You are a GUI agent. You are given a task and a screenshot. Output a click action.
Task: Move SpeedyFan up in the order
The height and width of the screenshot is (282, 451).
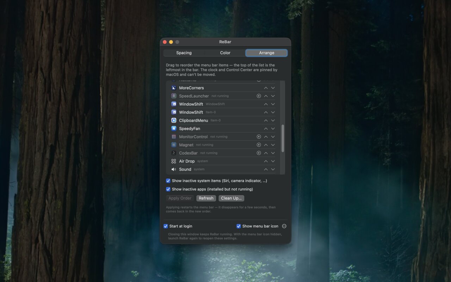click(266, 128)
